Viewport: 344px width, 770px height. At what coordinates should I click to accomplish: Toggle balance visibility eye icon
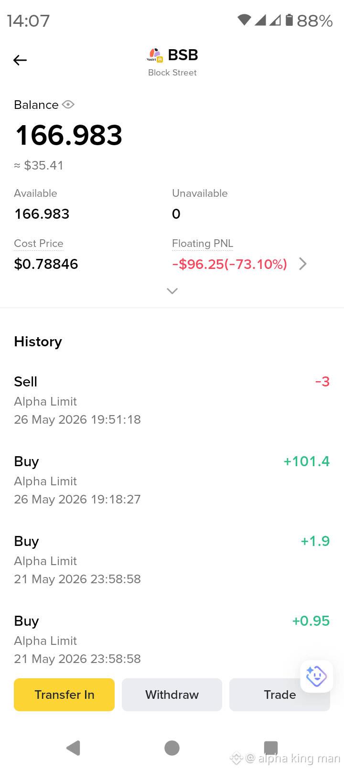pos(68,105)
